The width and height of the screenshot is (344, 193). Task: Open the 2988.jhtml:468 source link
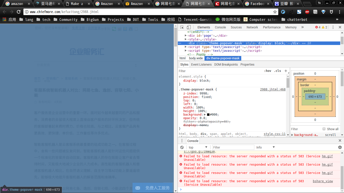pos(273,89)
